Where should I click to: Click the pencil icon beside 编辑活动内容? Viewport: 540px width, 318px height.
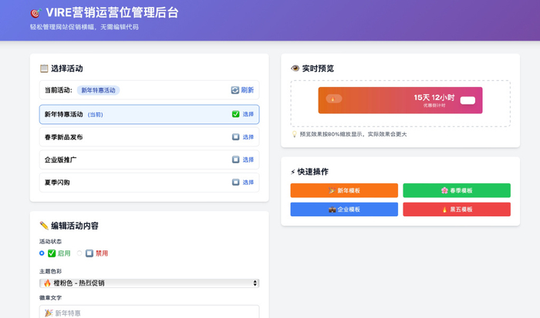click(44, 226)
